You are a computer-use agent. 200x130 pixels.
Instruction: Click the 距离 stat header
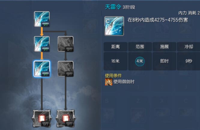pyautogui.click(x=116, y=47)
